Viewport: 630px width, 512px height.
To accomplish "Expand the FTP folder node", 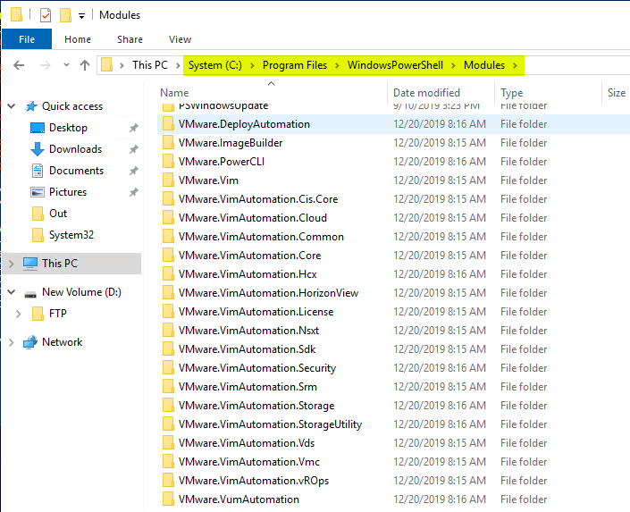I will (19, 314).
